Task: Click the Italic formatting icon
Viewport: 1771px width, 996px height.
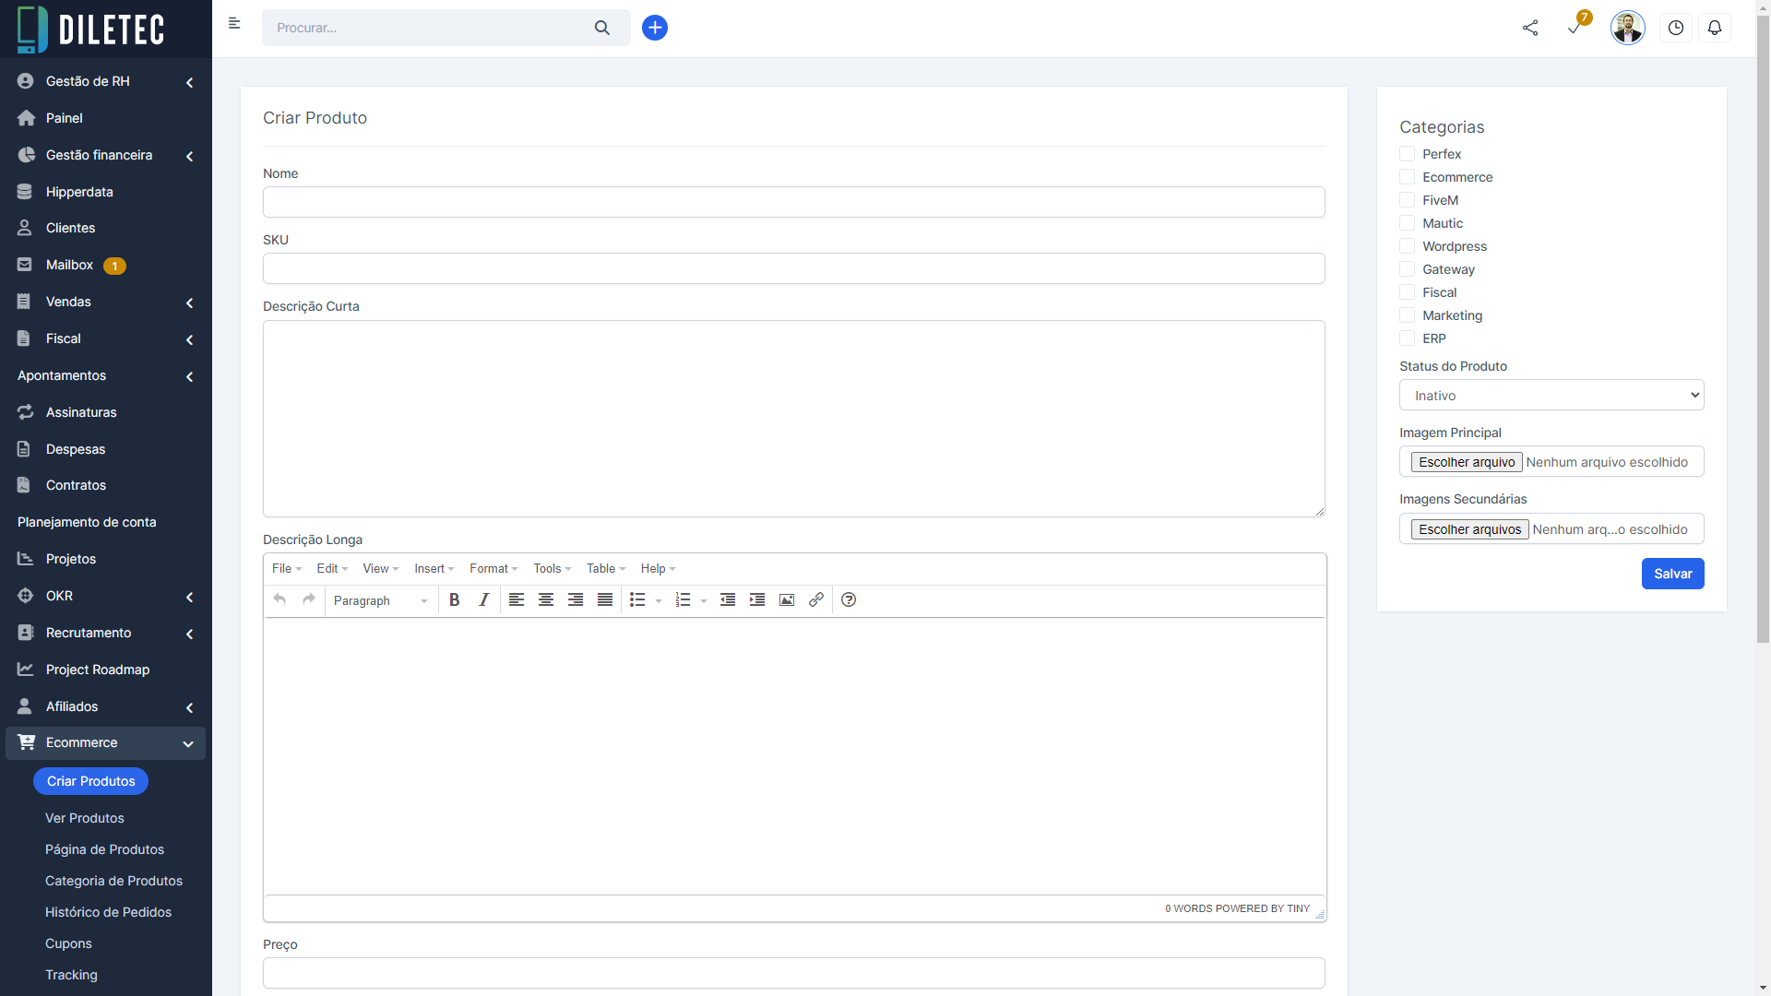Action: tap(483, 600)
